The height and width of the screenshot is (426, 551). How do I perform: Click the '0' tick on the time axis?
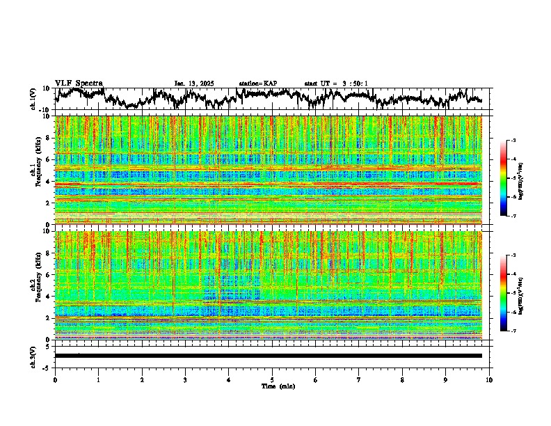55,380
